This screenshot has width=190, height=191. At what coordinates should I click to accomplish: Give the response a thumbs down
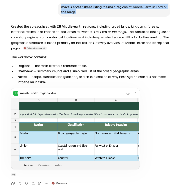pyautogui.click(x=26, y=183)
